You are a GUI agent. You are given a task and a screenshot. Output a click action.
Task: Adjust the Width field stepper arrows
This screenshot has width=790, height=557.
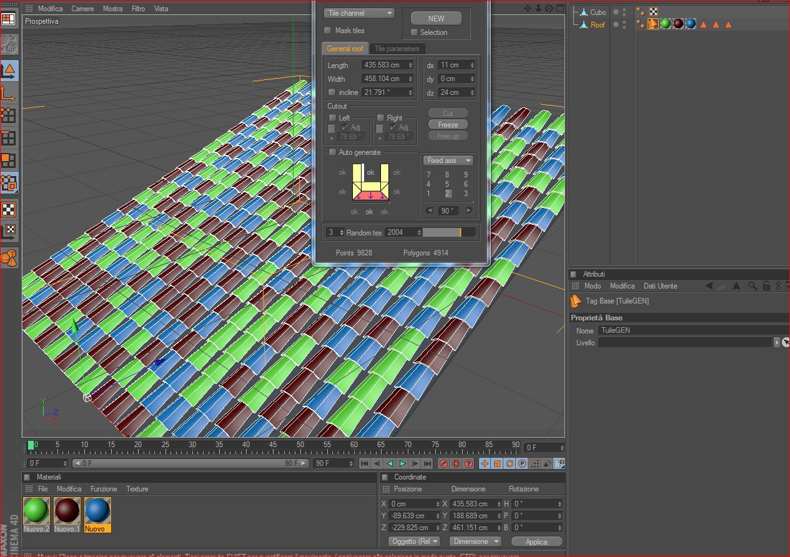[410, 79]
